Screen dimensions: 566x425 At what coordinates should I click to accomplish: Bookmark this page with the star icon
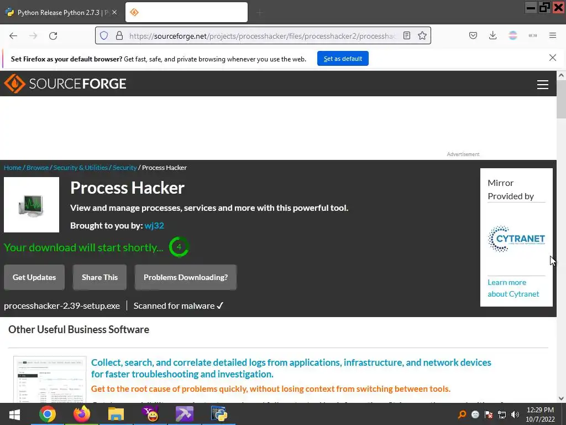[x=422, y=35]
